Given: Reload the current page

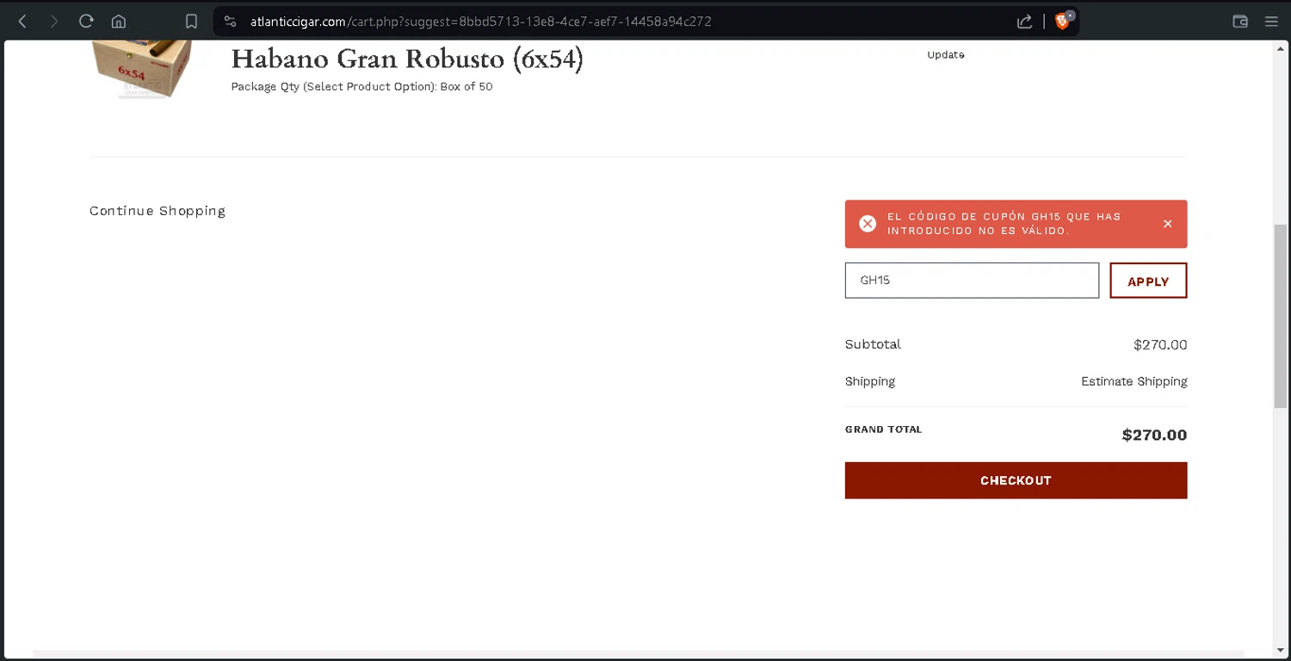Looking at the screenshot, I should click(x=86, y=22).
